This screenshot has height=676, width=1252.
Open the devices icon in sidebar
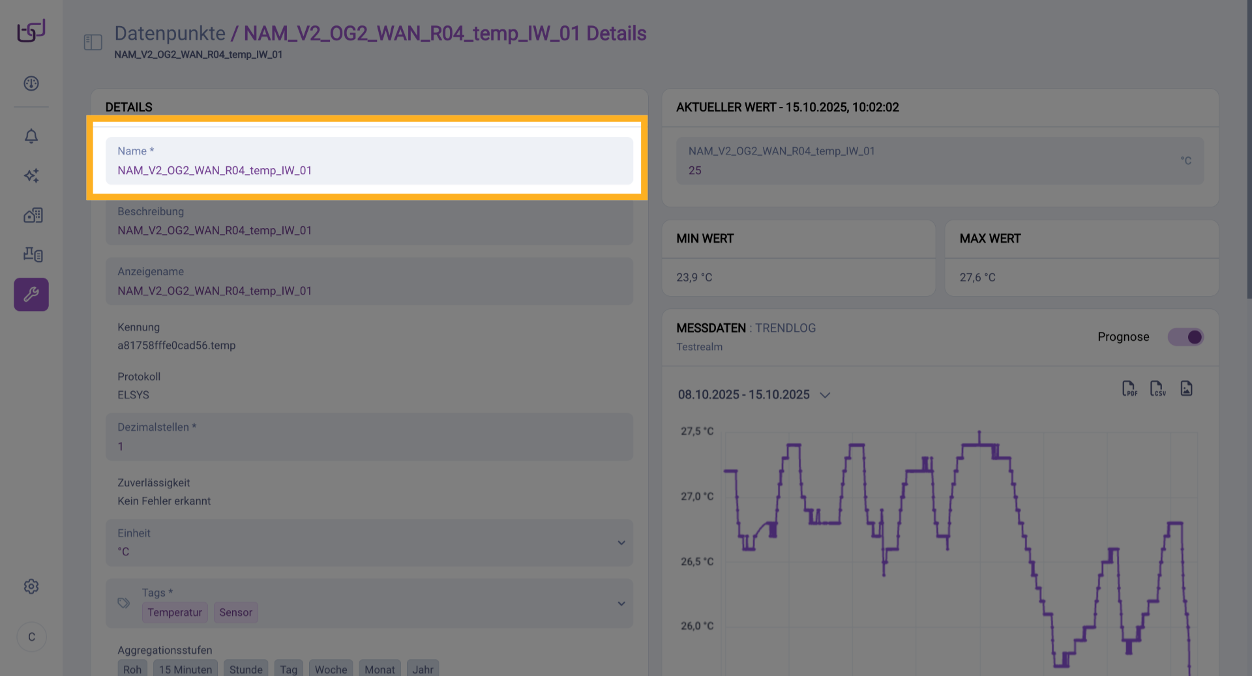tap(32, 254)
